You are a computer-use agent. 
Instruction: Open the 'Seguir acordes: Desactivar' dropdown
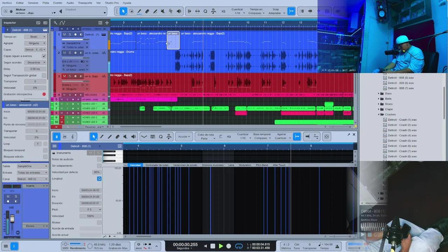pos(35,62)
